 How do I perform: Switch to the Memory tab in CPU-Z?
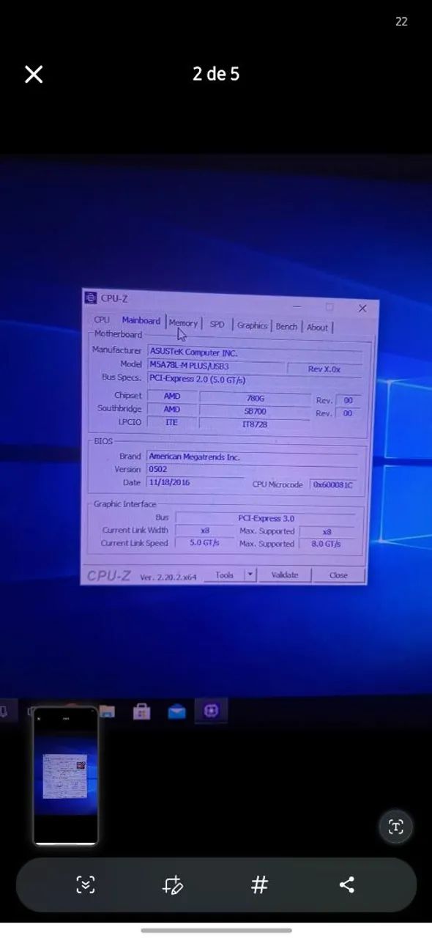click(183, 323)
